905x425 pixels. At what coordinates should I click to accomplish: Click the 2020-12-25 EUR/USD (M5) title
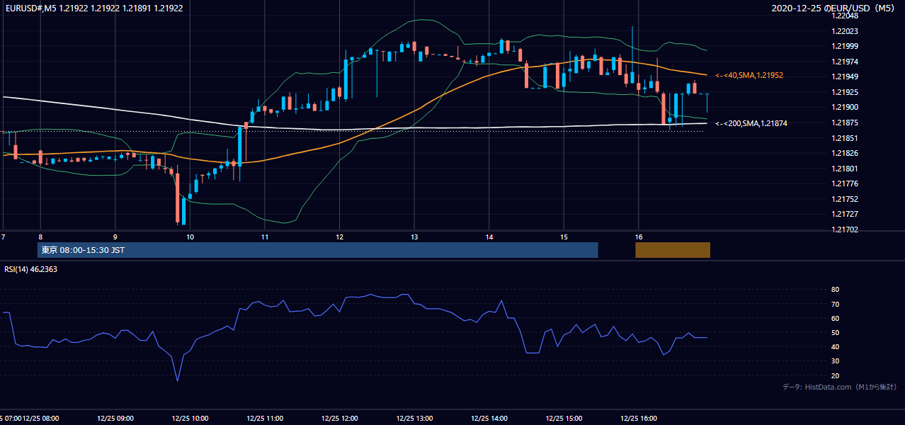[833, 8]
